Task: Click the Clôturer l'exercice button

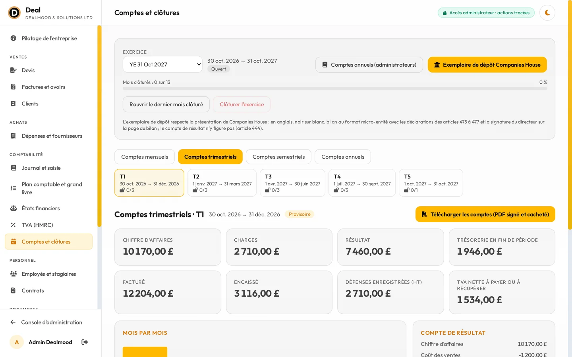Action: tap(242, 104)
